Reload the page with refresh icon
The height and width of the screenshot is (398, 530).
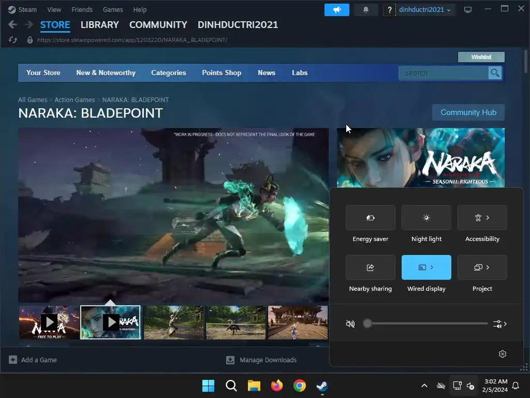point(13,40)
